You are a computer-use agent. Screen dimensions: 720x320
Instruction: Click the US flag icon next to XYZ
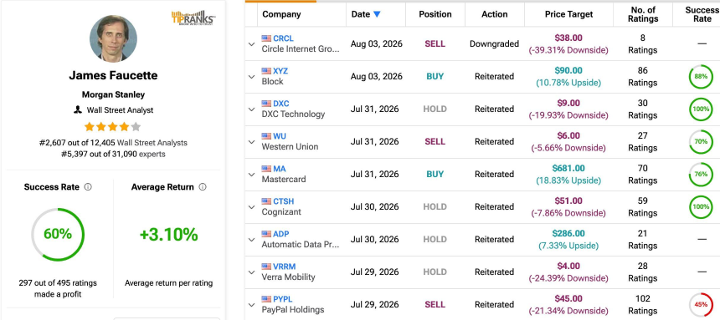(266, 71)
